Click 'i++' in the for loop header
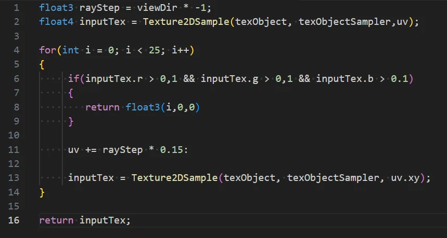447x238 pixels. point(180,50)
